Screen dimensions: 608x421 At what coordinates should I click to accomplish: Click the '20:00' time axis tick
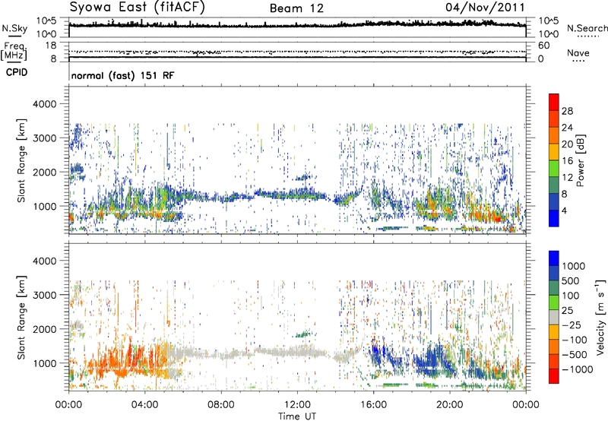(449, 405)
